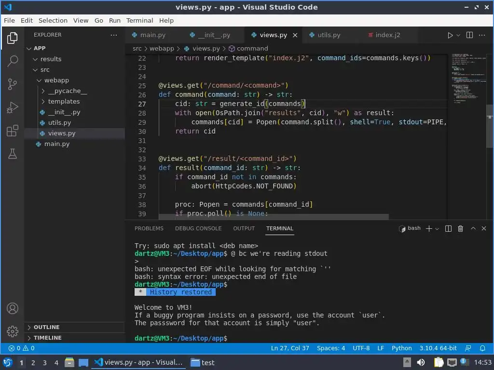The height and width of the screenshot is (370, 494).
Task: Select Python interpreter 3.10.4 64-bit
Action: [438, 348]
